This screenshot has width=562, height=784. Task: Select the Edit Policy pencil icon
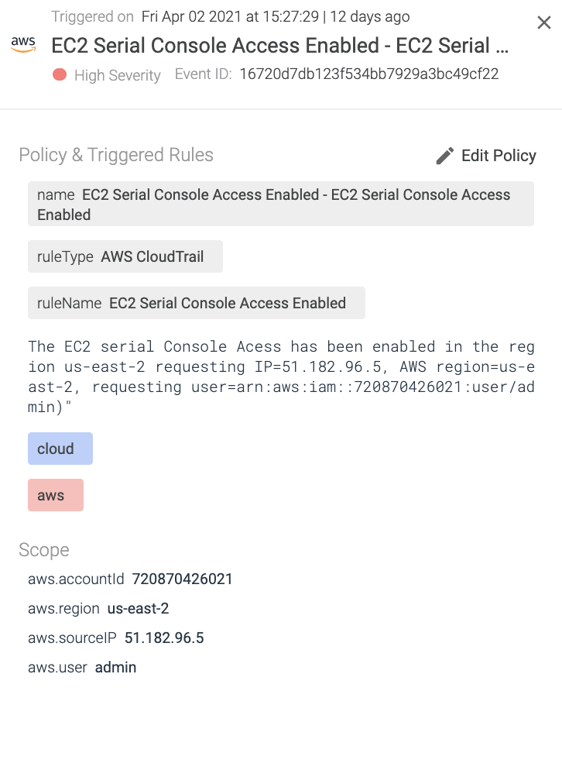[444, 155]
